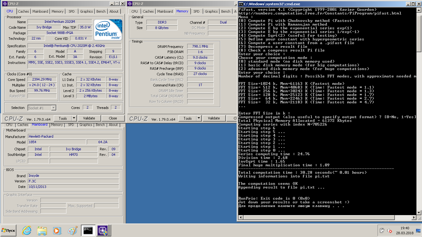Switch to Graphics tab in memory CPU-Z window
Image resolution: width=422 pixels, height=237 pixels.
211,11
